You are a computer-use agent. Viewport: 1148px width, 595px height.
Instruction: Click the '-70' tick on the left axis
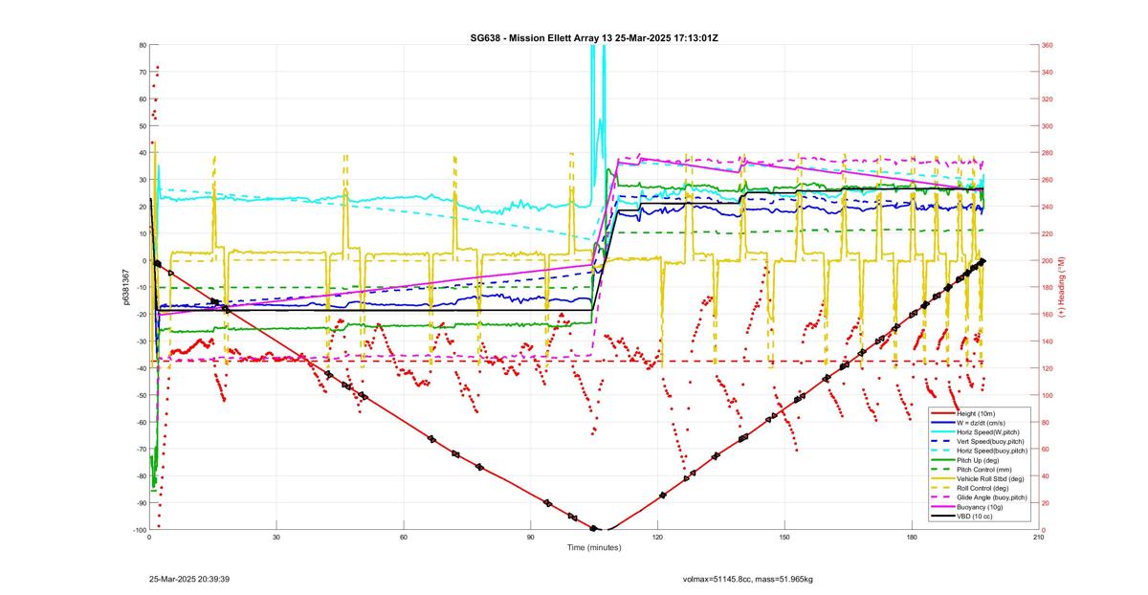pos(141,450)
